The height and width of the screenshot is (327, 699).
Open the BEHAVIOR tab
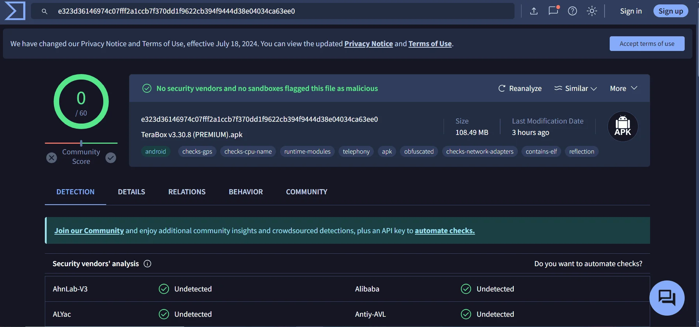(245, 192)
